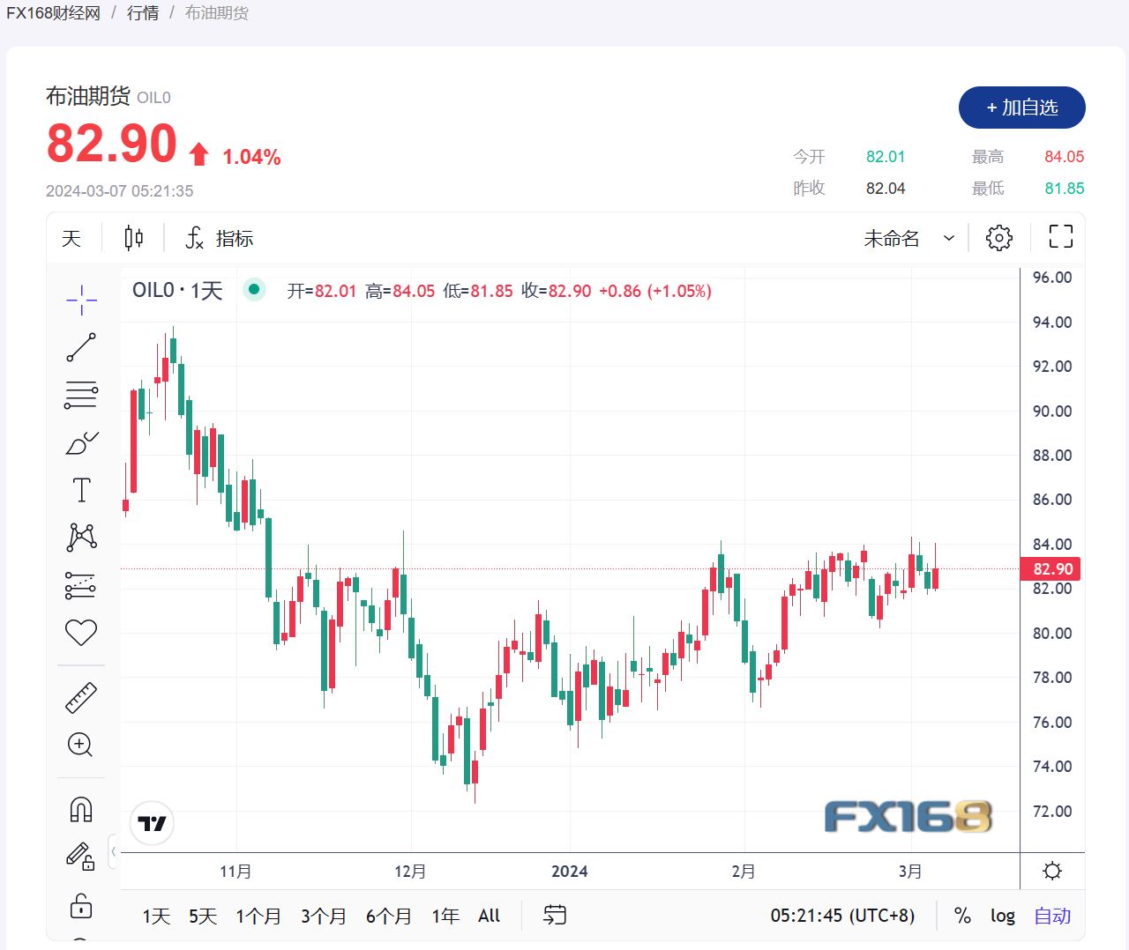Click the zoom in tool

[x=81, y=745]
